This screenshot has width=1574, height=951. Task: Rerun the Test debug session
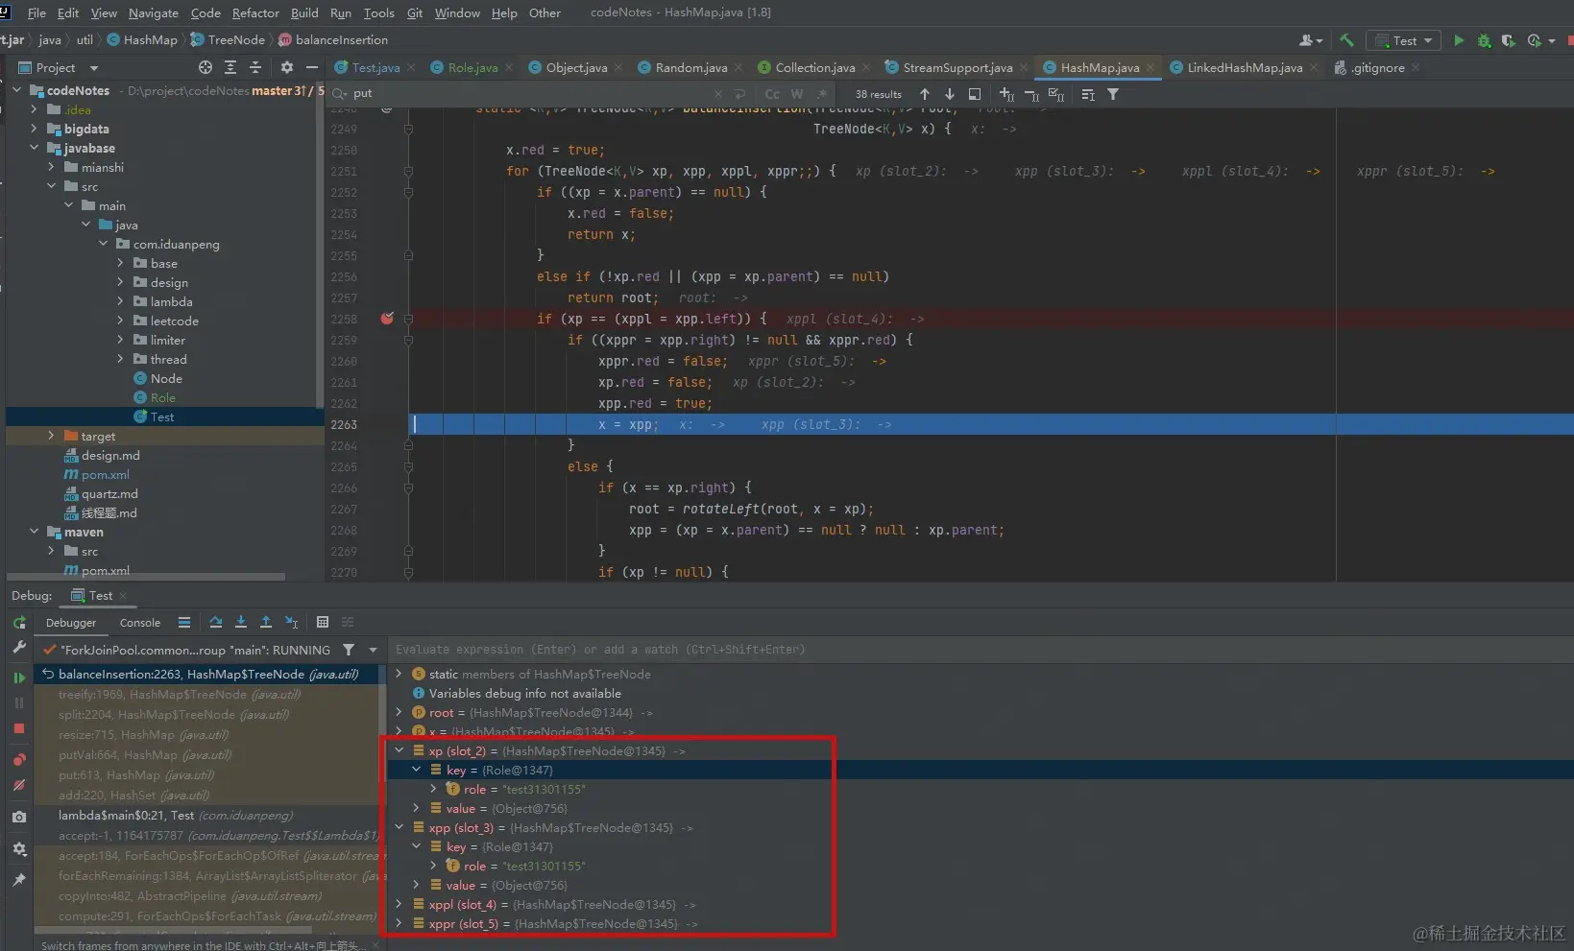coord(19,623)
